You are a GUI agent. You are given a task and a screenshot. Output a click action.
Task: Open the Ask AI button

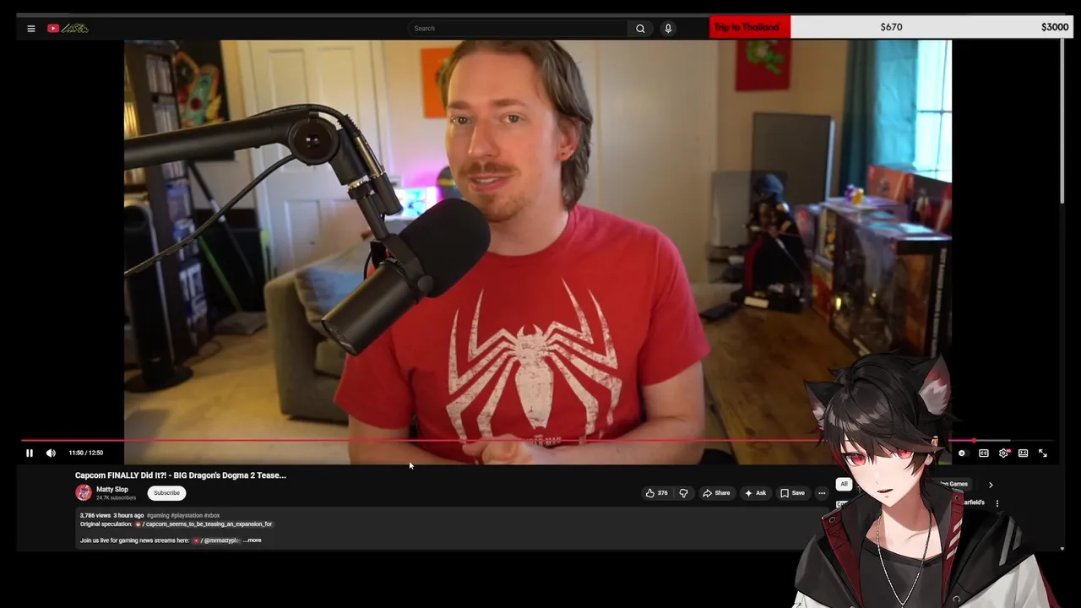(755, 493)
